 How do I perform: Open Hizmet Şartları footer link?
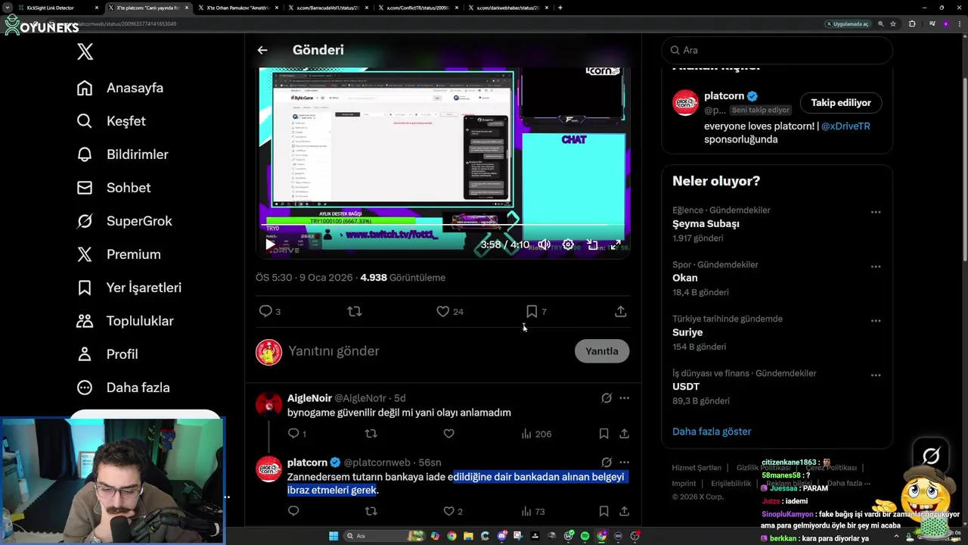[x=697, y=468]
